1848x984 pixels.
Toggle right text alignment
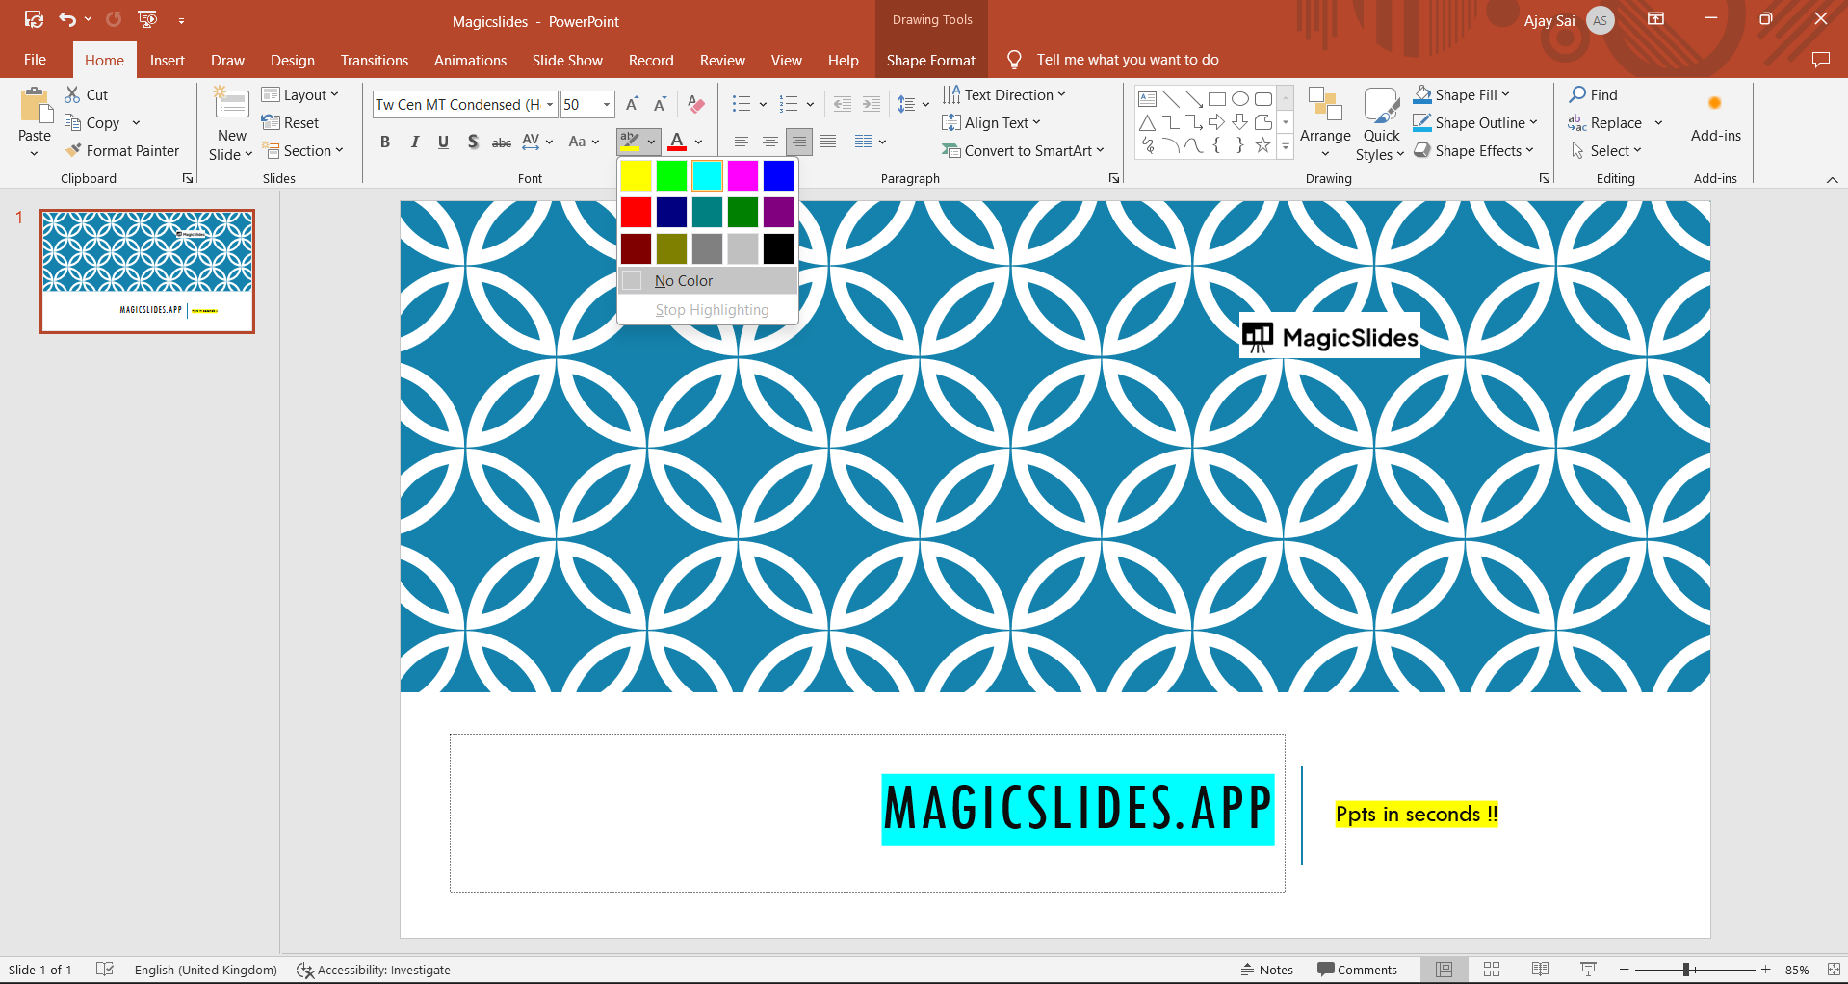(x=798, y=142)
